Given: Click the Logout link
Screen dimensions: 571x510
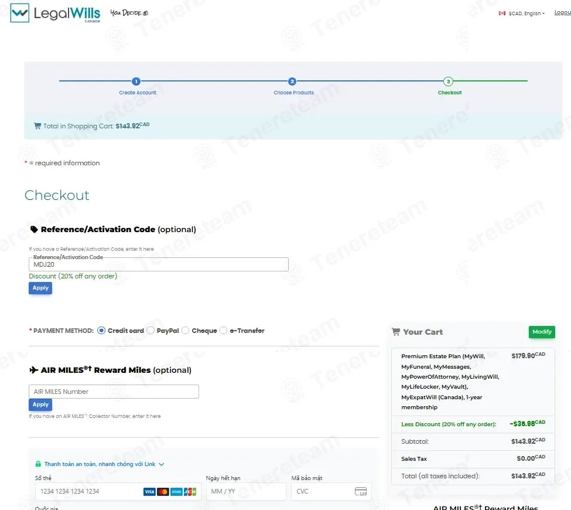Looking at the screenshot, I should point(563,12).
